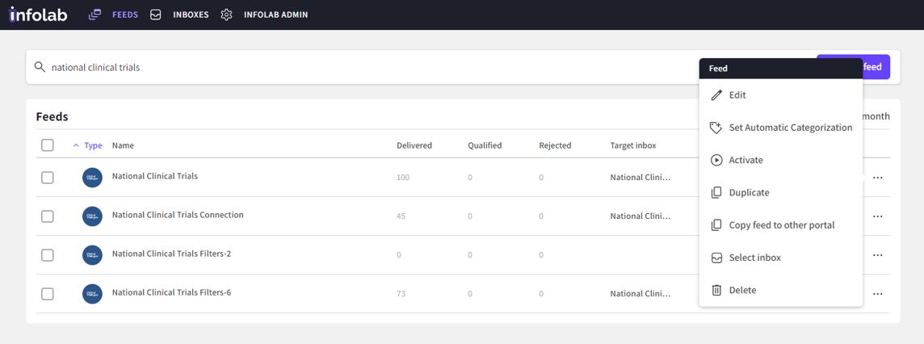
Task: Click target inbox of Trials Connection row
Action: (640, 216)
